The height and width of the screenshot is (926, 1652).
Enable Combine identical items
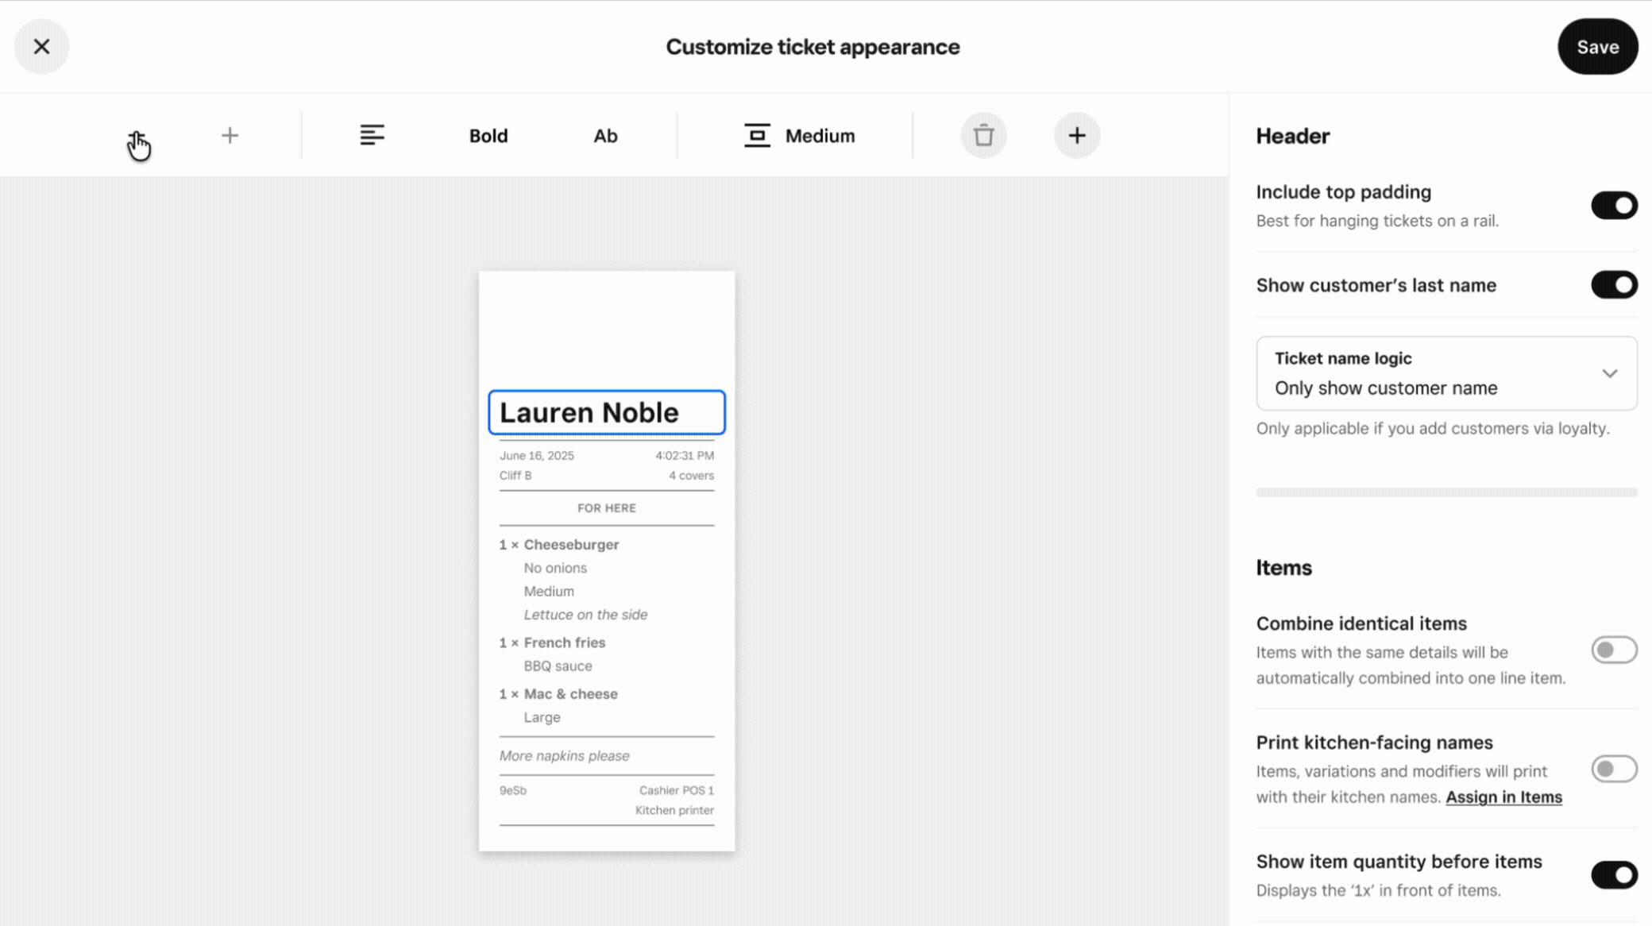tap(1613, 650)
